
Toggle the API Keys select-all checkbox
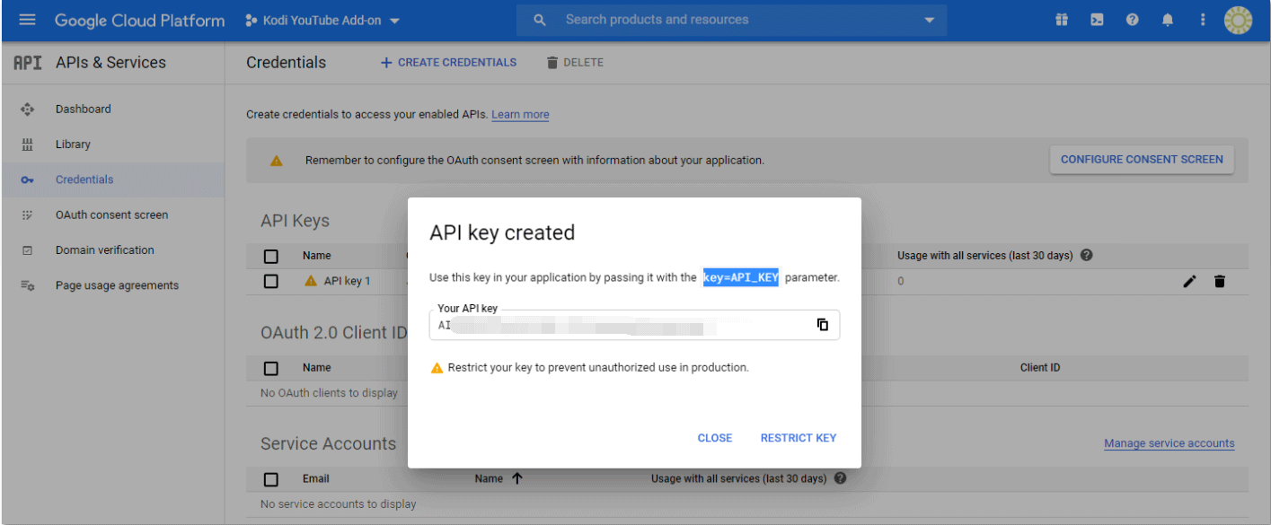tap(271, 256)
